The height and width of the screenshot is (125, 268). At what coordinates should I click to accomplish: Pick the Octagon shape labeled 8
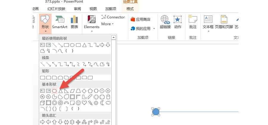(x=108, y=91)
